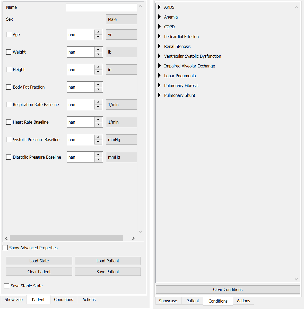Image resolution: width=304 pixels, height=309 pixels.
Task: Open Showcase tab in right panel
Action: click(x=168, y=301)
